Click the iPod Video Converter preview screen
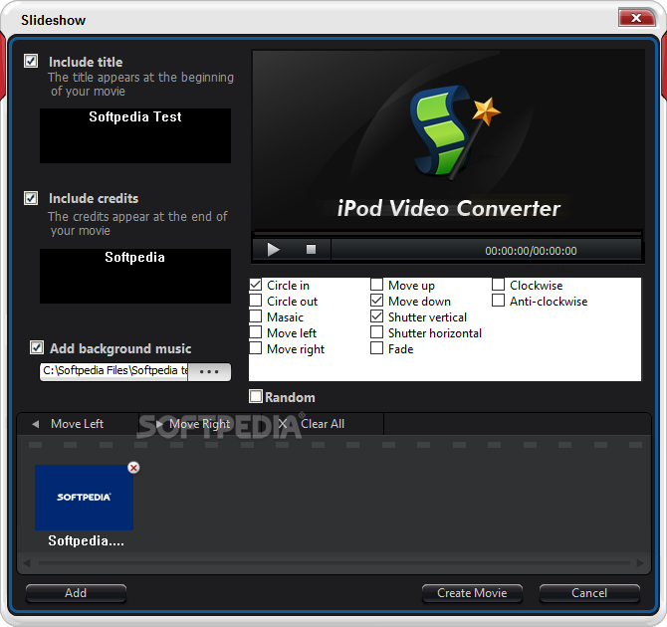This screenshot has height=627, width=667. [x=448, y=139]
